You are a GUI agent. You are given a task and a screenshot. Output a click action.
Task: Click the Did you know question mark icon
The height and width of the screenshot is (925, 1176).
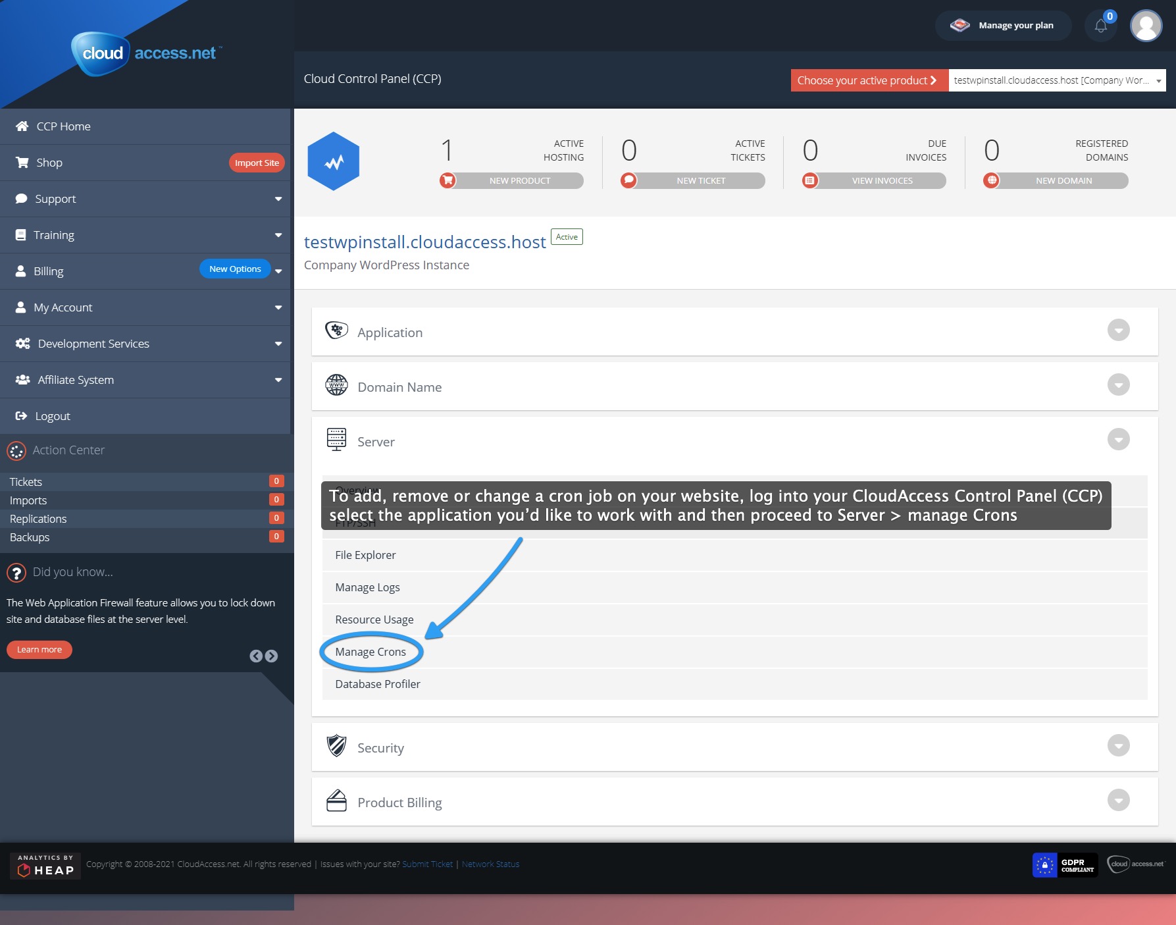(x=16, y=573)
